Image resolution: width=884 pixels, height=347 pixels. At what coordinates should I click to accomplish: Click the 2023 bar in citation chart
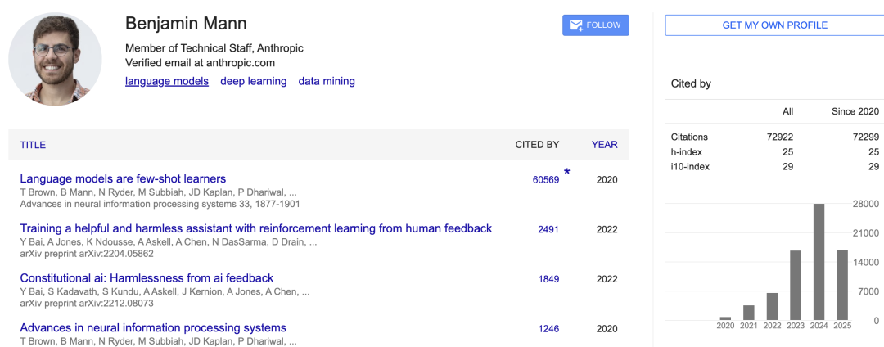(x=796, y=286)
